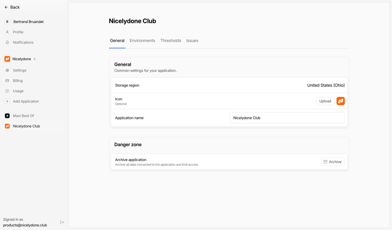Switch to the General tab
392x230 pixels.
point(117,41)
